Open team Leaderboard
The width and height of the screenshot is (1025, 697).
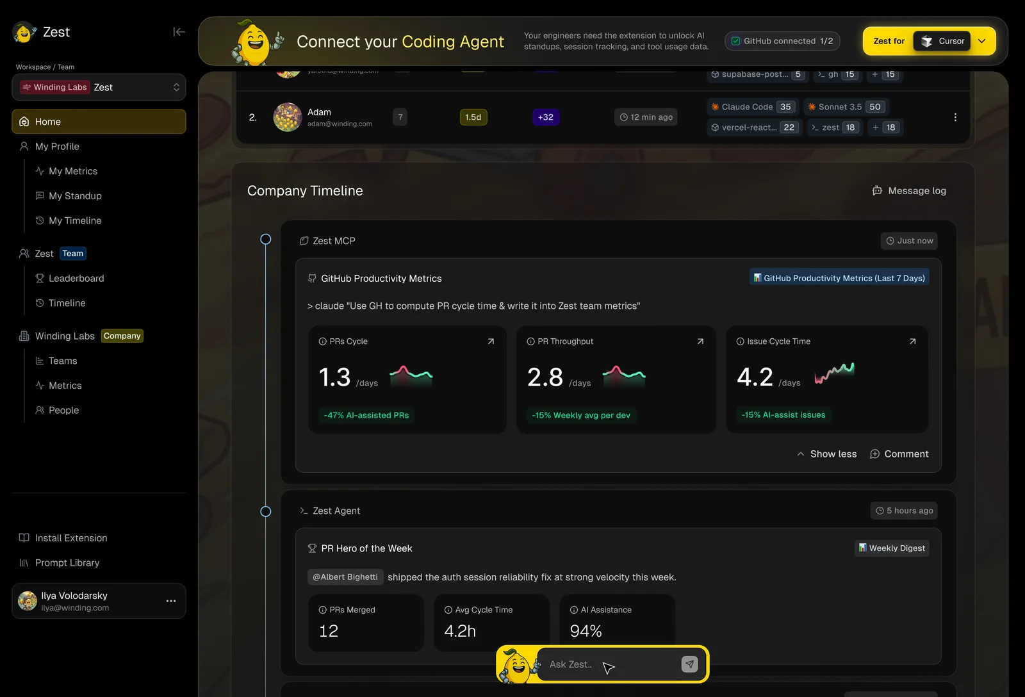click(x=76, y=279)
